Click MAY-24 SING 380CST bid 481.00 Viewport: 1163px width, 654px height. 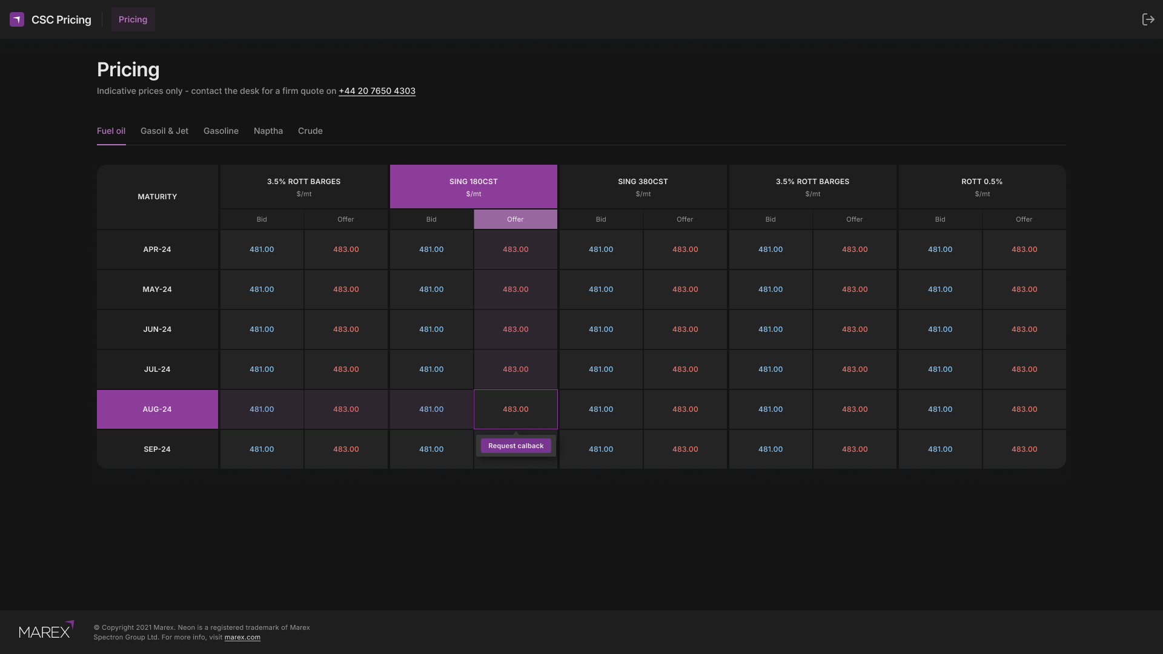click(601, 289)
